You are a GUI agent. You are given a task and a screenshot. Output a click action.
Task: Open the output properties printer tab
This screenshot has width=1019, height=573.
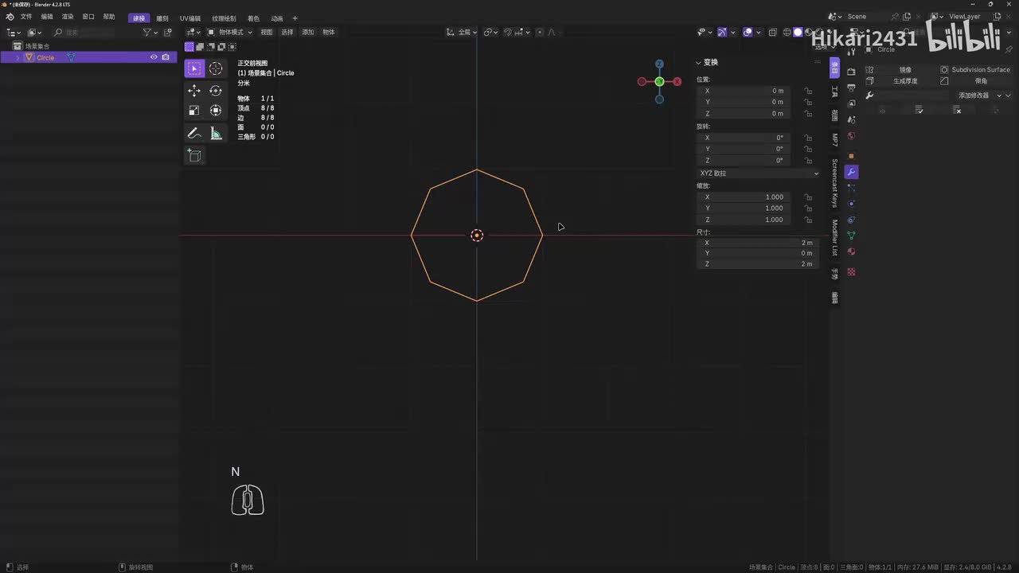(x=851, y=88)
